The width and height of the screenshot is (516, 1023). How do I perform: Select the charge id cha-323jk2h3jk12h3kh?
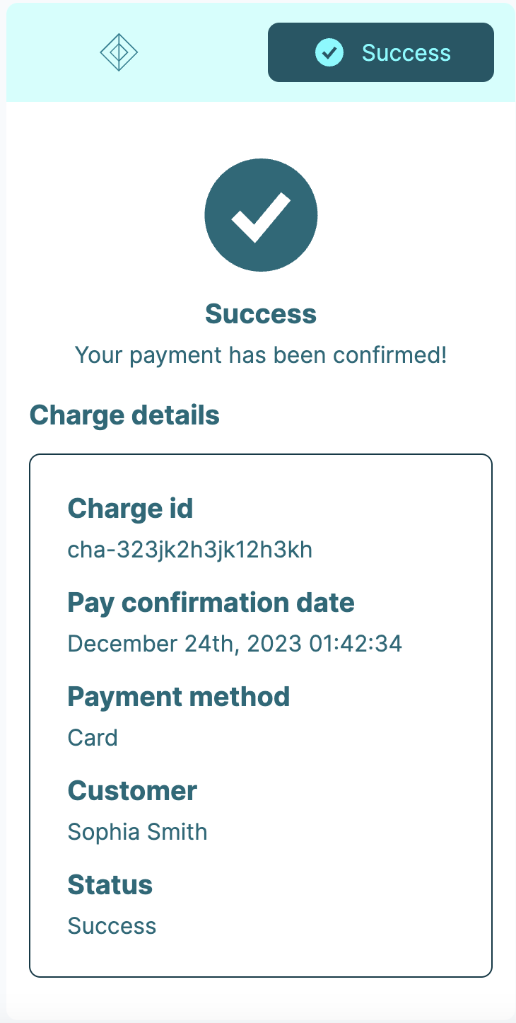click(x=189, y=550)
